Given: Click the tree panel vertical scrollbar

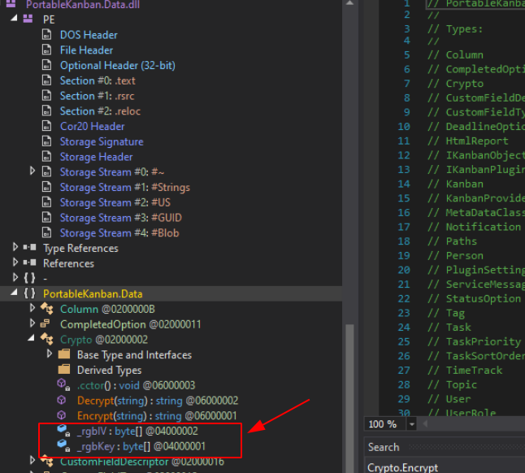Looking at the screenshot, I should coord(350,390).
